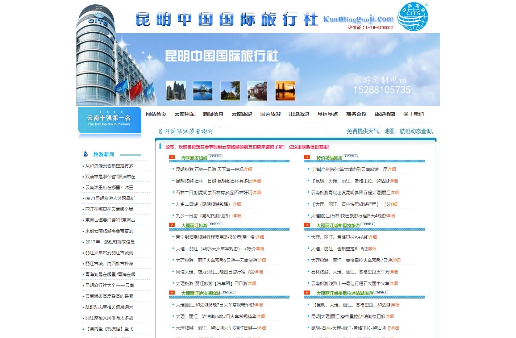Image resolution: width=516 pixels, height=338 pixels.
Task: Click MORE button beside 大理丽江香格里拉旅游
Action: coord(367,224)
